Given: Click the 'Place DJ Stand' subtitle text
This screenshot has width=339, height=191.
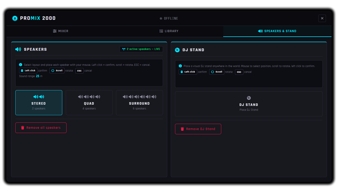Looking at the screenshot, I should click(x=249, y=110).
